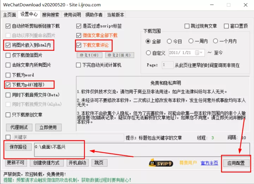Viewport: 254px width, 184px height.
Task: Toggle 下载为pdf(推荐) checkbox
Action: 8,85
